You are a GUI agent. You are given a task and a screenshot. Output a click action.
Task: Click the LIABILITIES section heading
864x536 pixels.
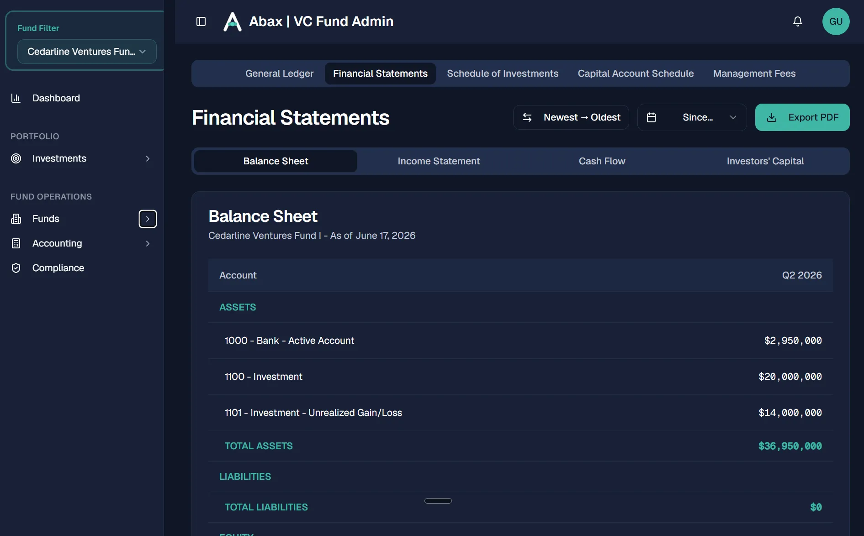245,477
